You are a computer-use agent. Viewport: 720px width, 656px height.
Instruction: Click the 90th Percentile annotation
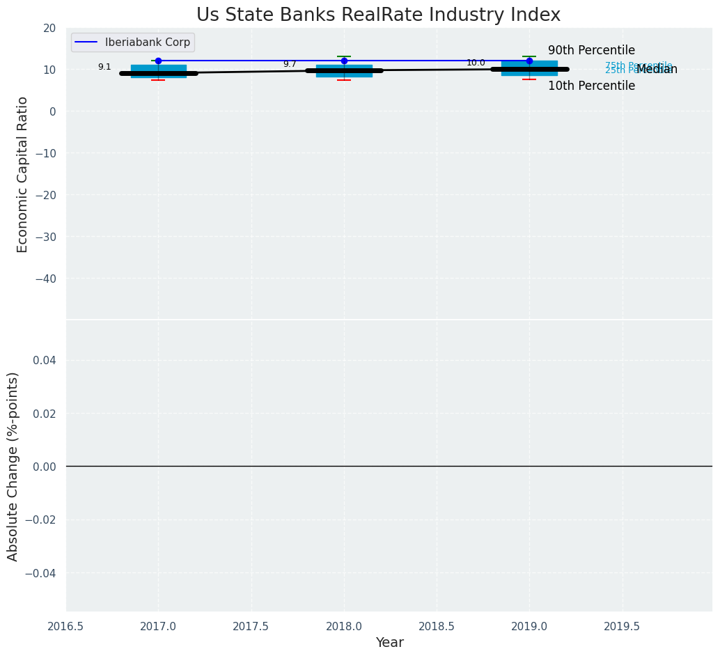pos(591,50)
